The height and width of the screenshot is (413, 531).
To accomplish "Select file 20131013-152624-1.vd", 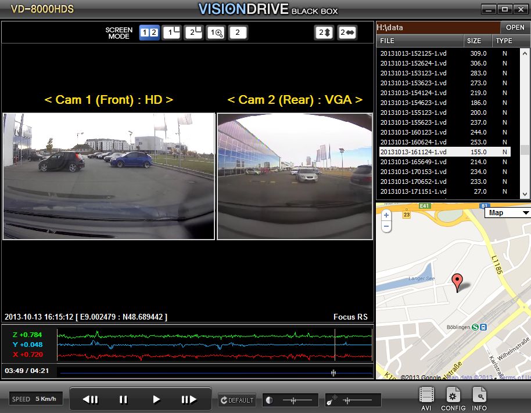I will 444,63.
